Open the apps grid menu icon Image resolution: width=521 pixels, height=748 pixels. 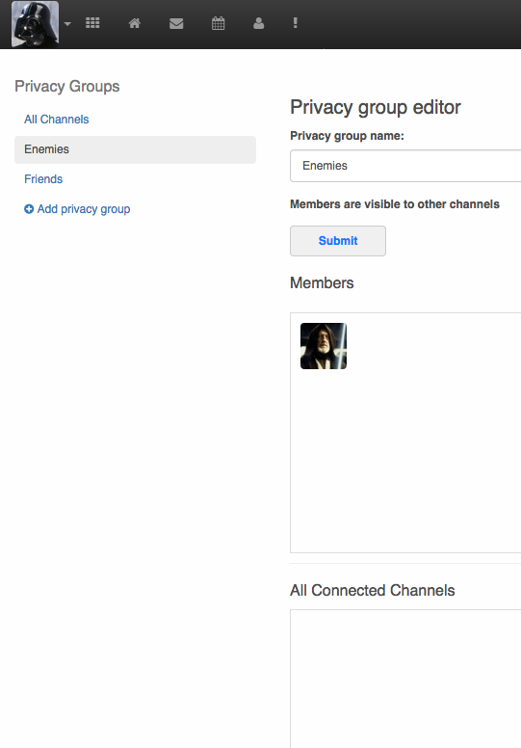92,23
